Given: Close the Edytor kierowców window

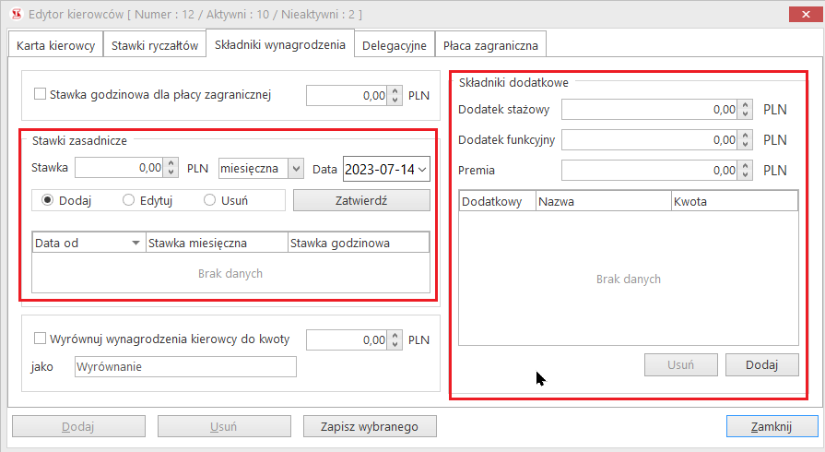Looking at the screenshot, I should tap(806, 14).
